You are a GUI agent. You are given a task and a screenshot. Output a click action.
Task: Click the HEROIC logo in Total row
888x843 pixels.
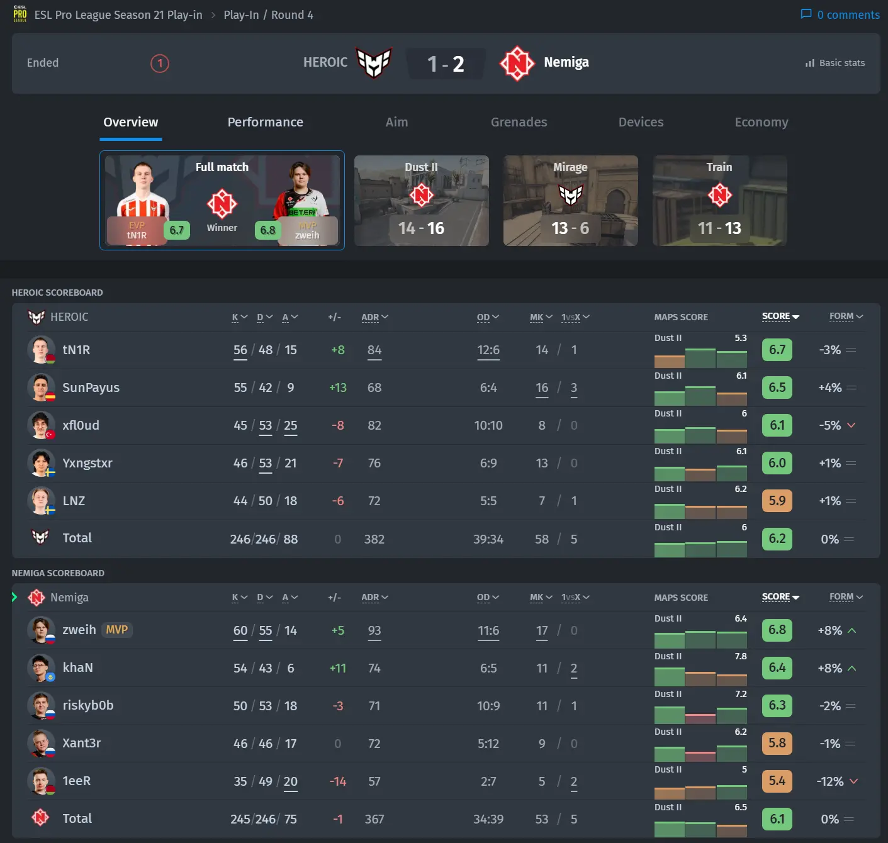[40, 537]
